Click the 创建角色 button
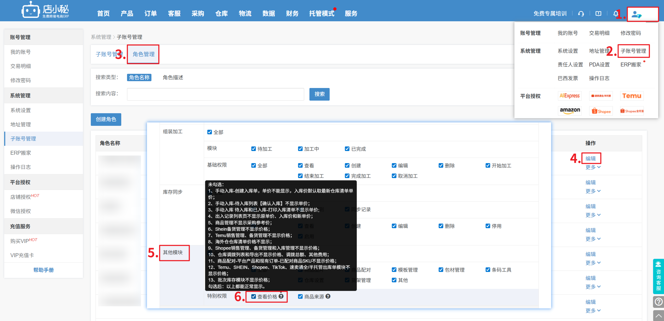The width and height of the screenshot is (664, 321). (106, 120)
